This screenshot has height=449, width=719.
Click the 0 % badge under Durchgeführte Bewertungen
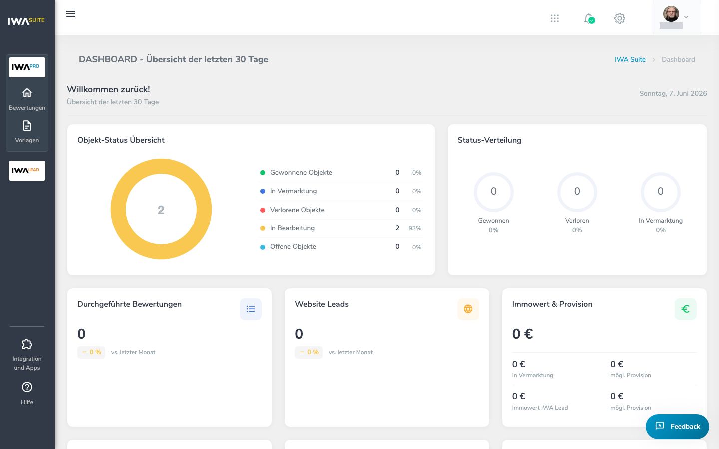click(x=91, y=352)
